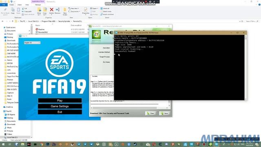Select the RemoteDll file in the list
This screenshot has width=261, height=147.
[43, 32]
